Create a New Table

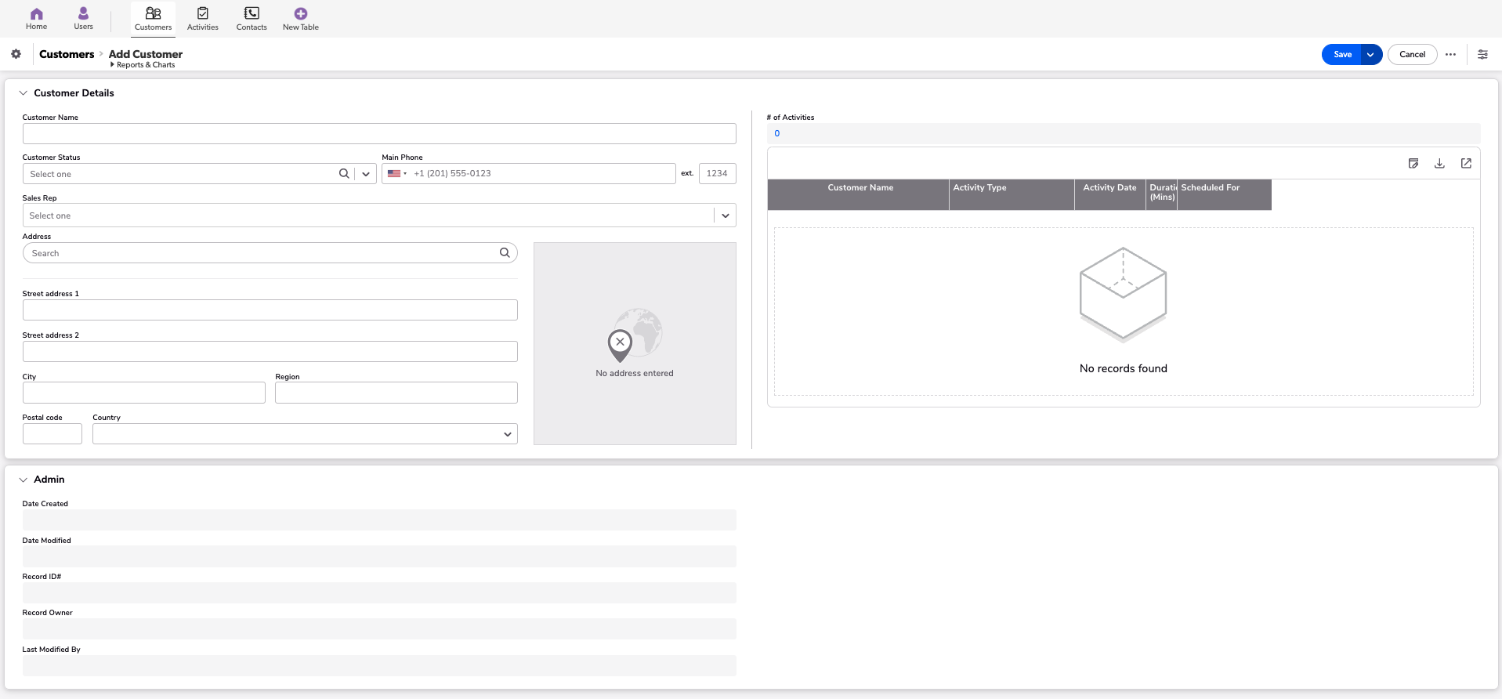(x=301, y=19)
